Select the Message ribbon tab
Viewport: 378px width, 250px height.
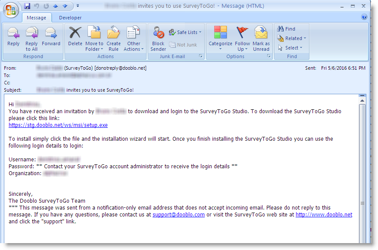click(x=36, y=18)
